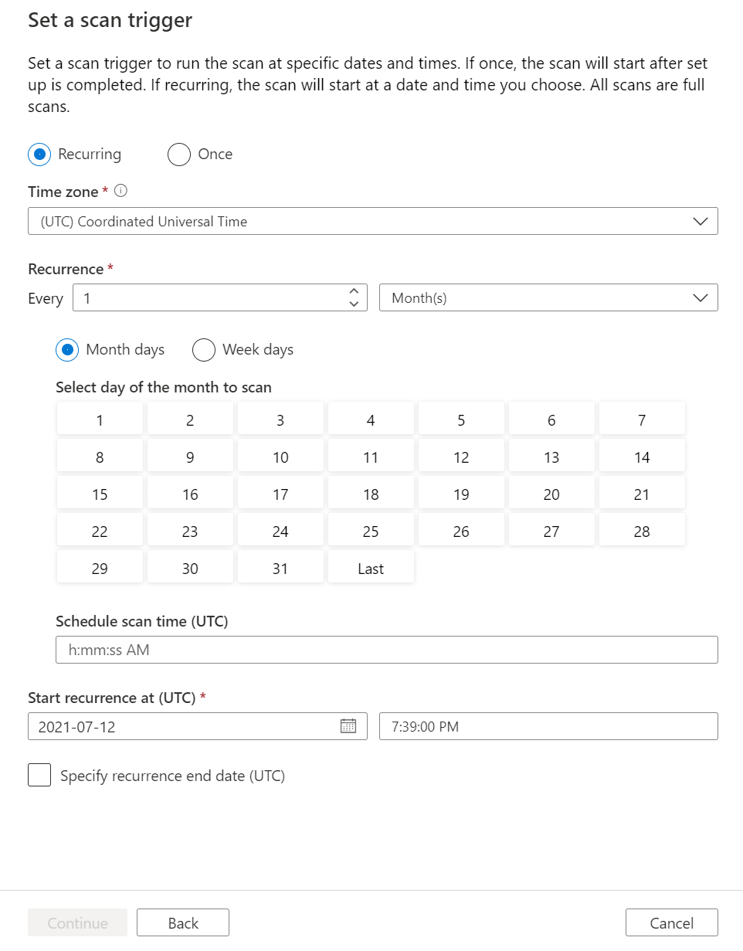743x951 pixels.
Task: Click the start recurrence time field
Action: [x=548, y=726]
